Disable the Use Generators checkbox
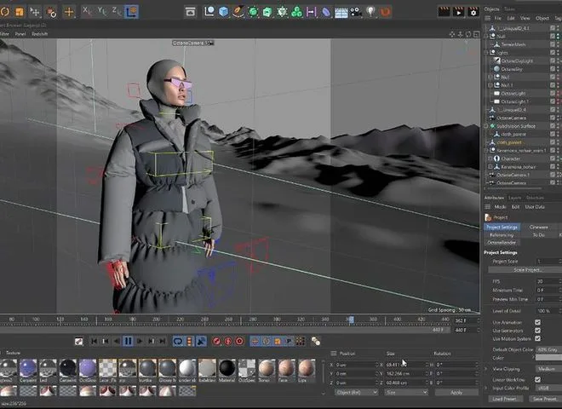Viewport: 562px width, 409px height. (x=537, y=331)
